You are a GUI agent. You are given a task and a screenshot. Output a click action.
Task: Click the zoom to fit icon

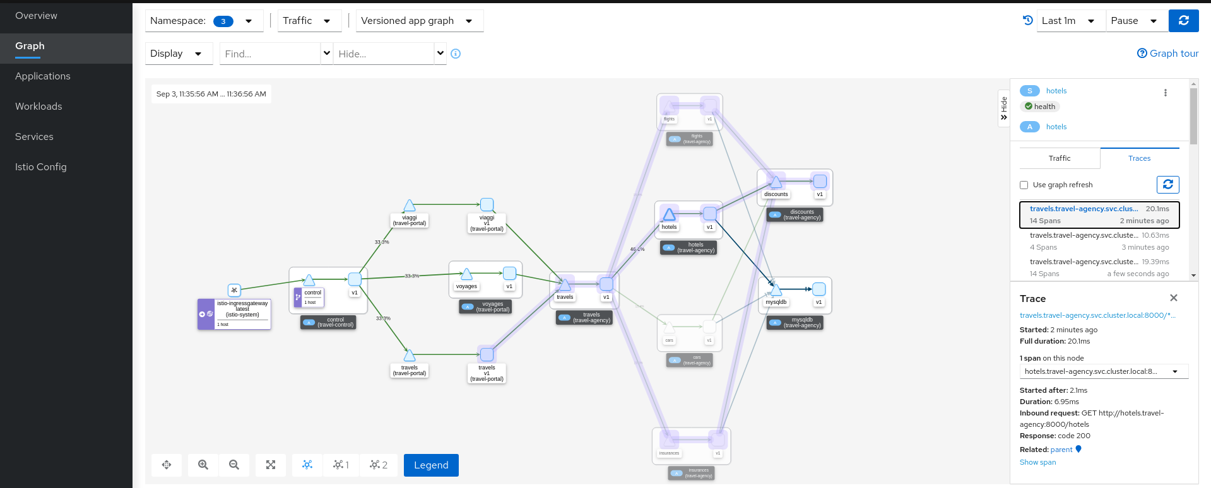click(271, 465)
